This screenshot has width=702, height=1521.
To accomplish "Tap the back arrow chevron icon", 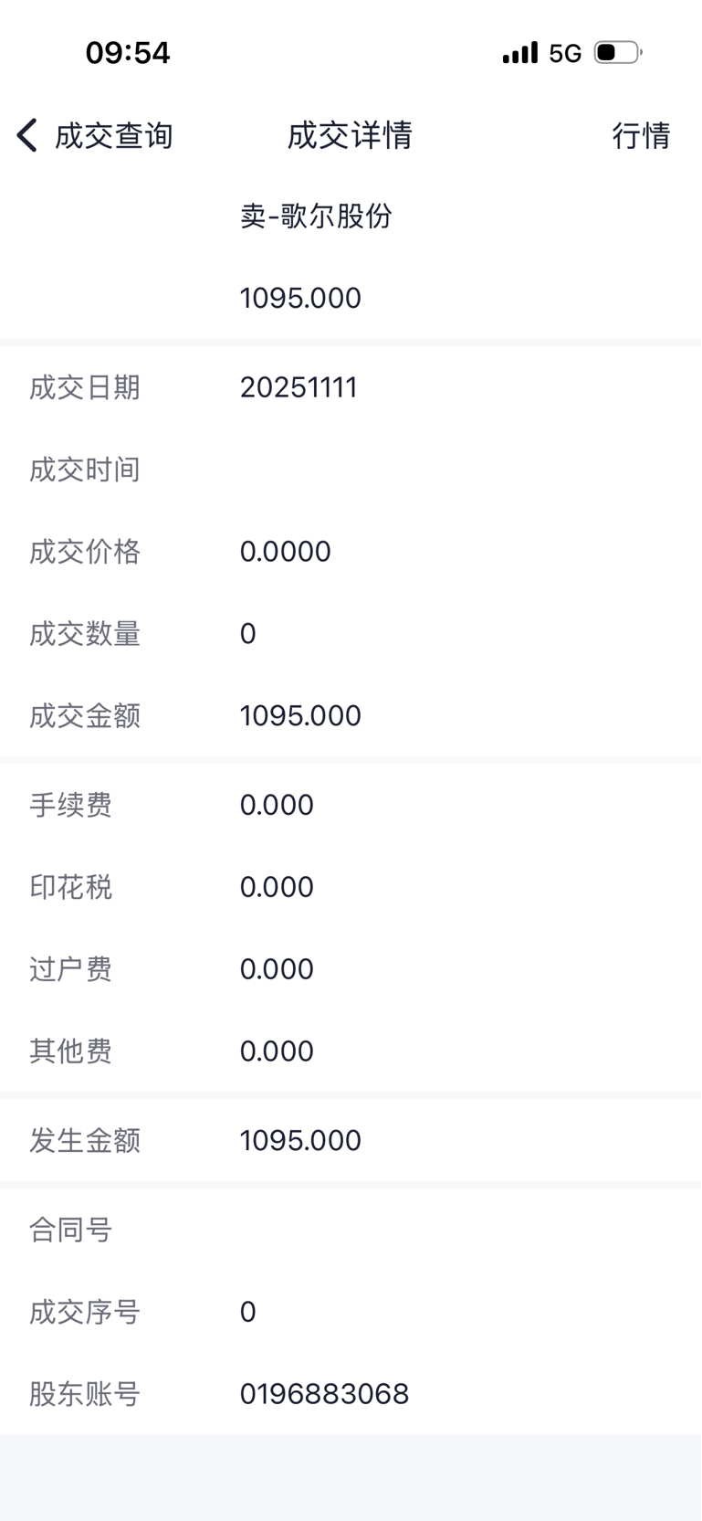I will point(27,135).
